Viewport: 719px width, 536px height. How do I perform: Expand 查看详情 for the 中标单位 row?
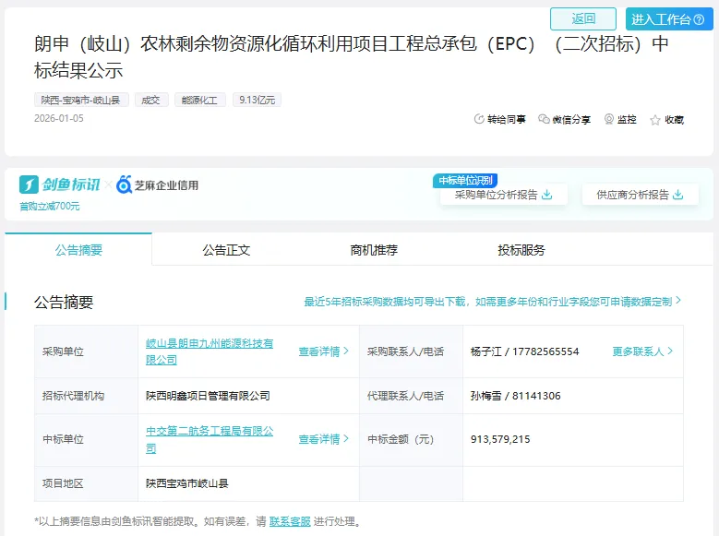point(323,439)
